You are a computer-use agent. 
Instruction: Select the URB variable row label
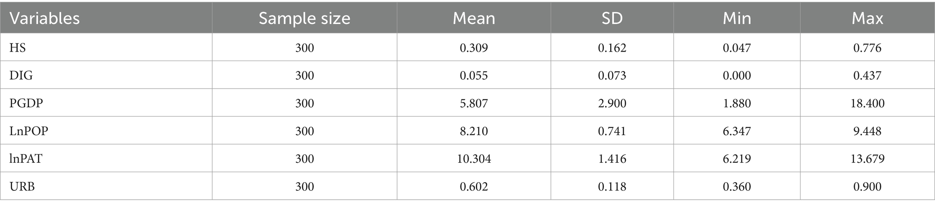pos(22,186)
